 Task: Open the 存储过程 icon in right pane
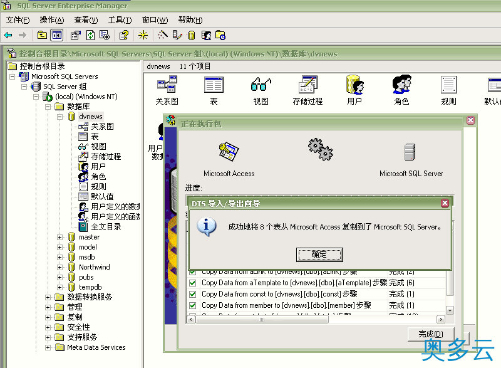307,85
